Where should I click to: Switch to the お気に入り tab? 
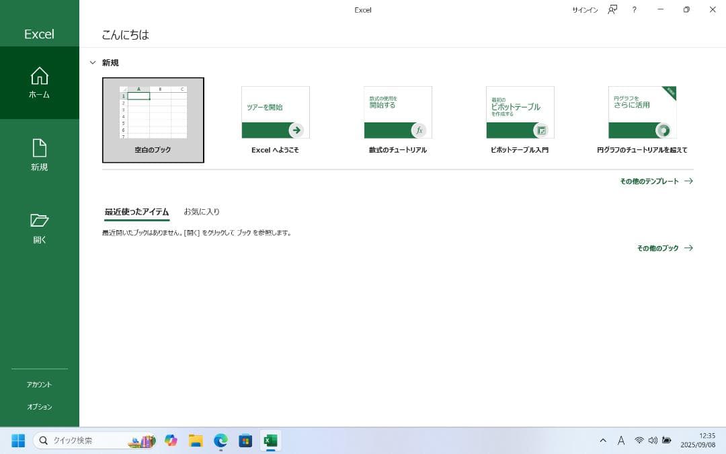coord(201,212)
